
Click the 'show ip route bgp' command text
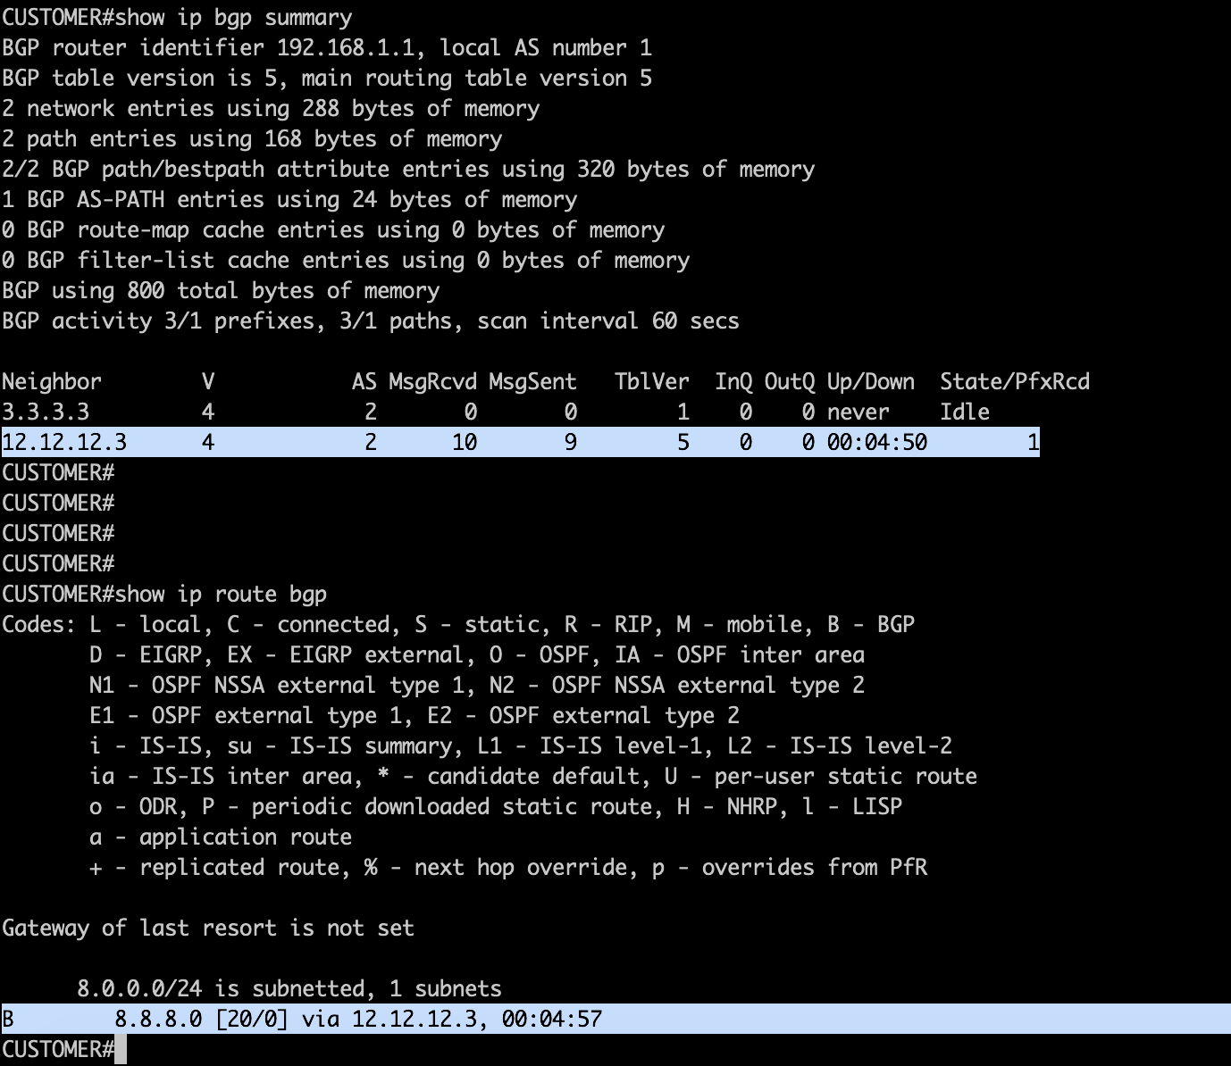[x=221, y=595]
